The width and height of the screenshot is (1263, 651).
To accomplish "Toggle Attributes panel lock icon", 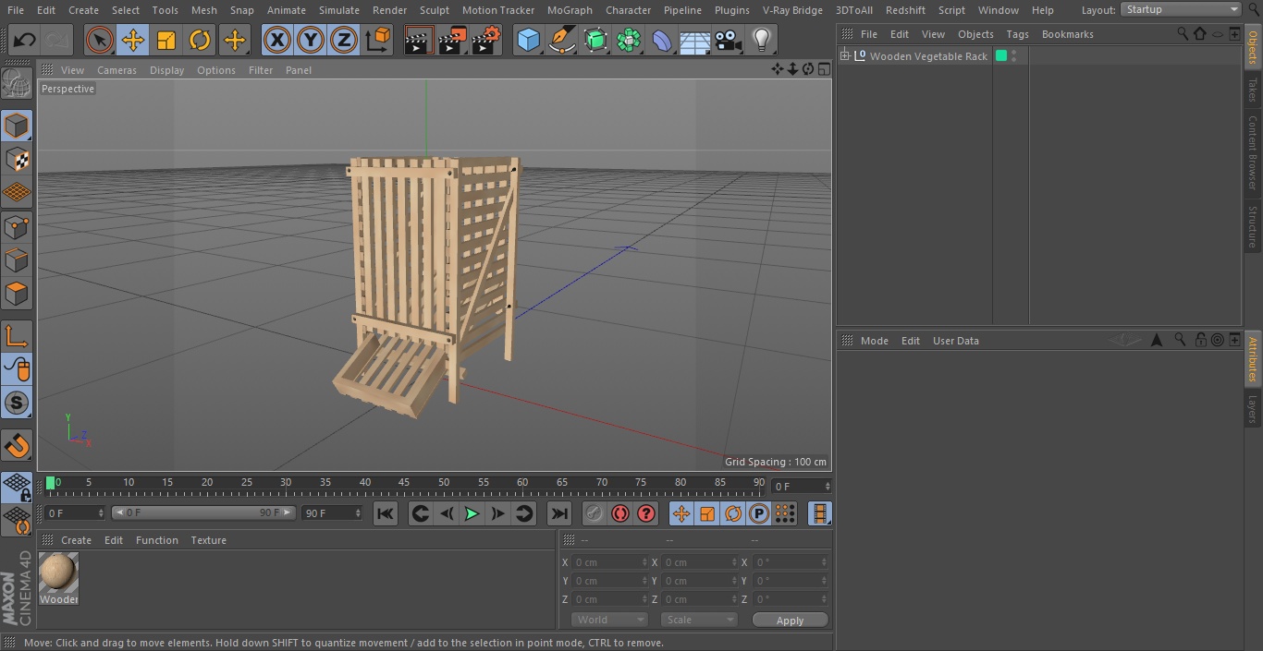I will point(1200,341).
